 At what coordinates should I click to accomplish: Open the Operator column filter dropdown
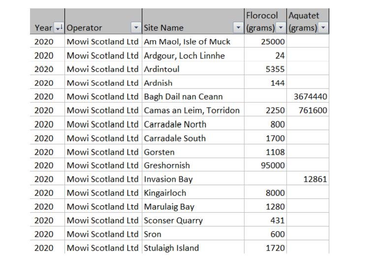[136, 28]
